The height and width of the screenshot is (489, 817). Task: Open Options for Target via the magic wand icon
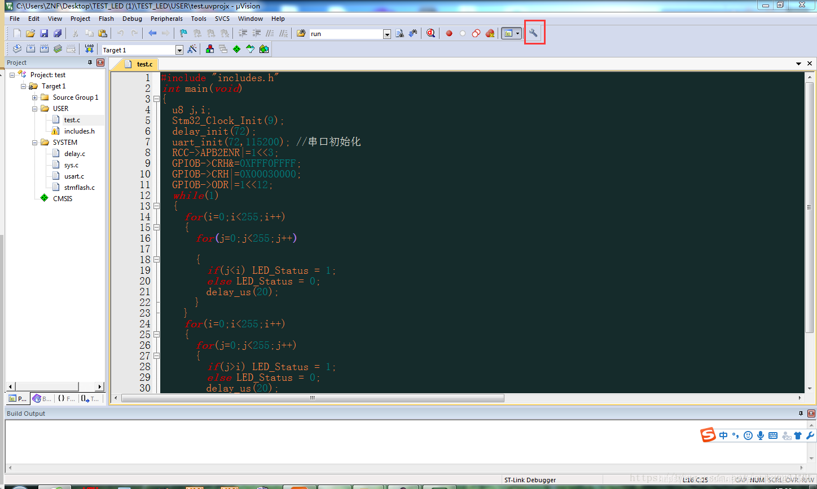(192, 49)
